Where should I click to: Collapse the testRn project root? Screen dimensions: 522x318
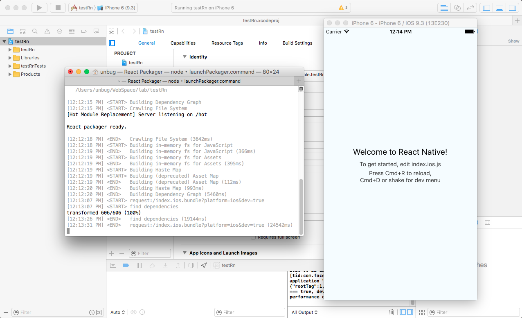[x=4, y=41]
